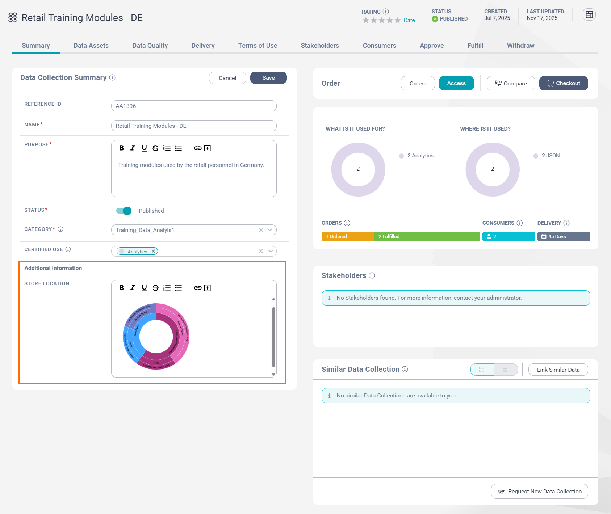Toggle italic in the Purpose editor
The width and height of the screenshot is (611, 514).
133,148
